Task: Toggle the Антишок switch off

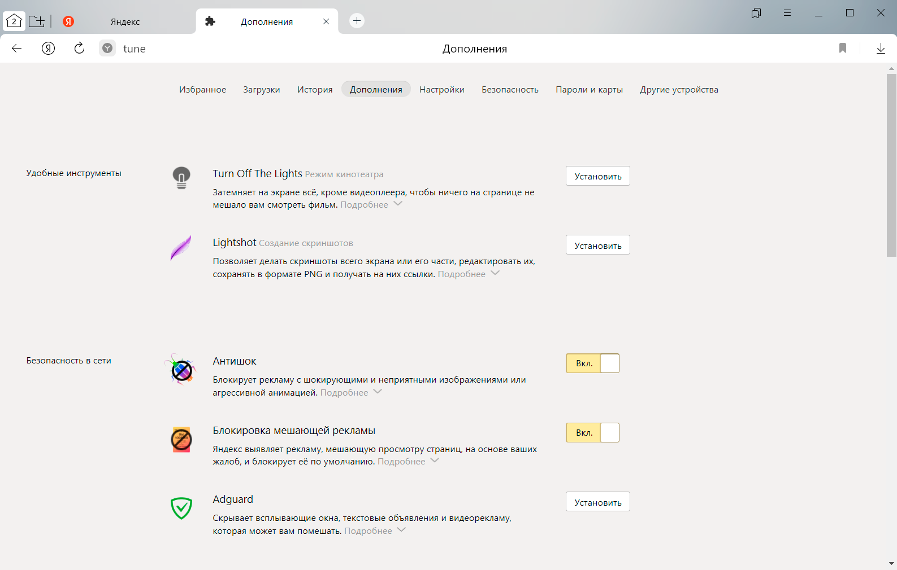Action: 592,363
